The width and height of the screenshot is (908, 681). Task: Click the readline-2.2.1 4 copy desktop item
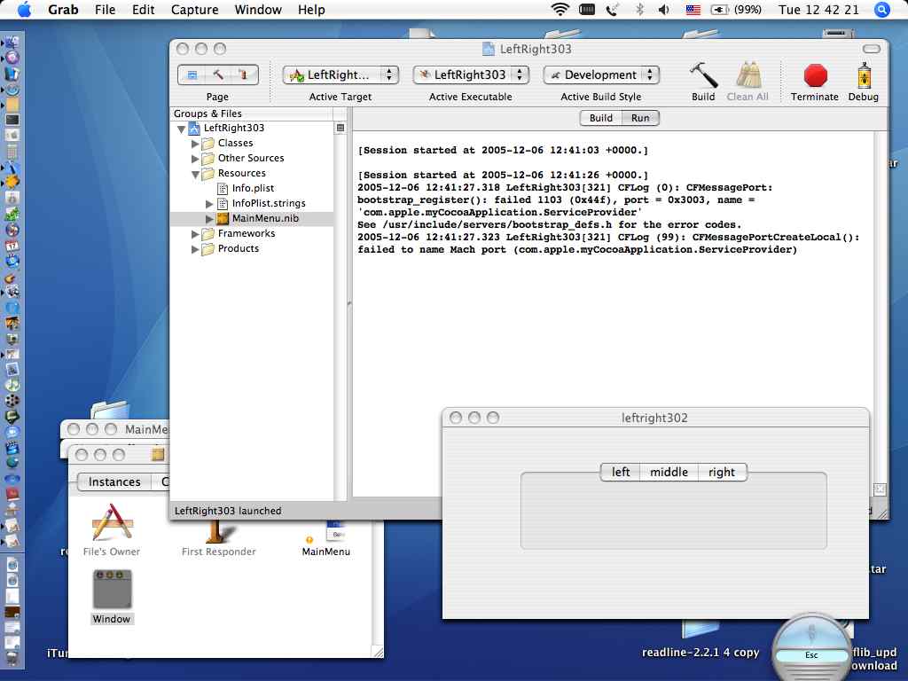701,652
